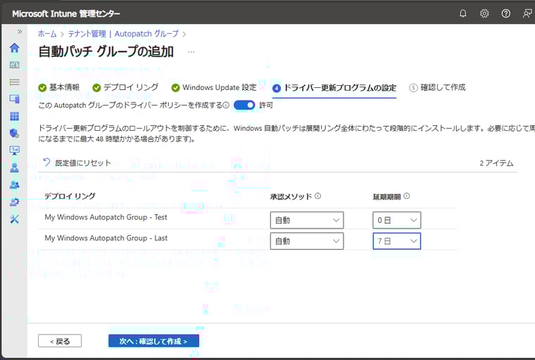Click the デプロイ リング column header
This screenshot has width=535, height=360.
pyautogui.click(x=70, y=196)
